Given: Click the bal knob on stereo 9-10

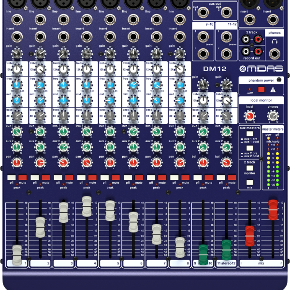Looking at the screenshot, I should (203, 163).
